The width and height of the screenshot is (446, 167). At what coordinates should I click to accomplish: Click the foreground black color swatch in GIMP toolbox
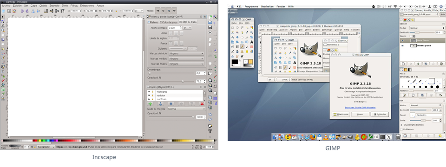point(235,62)
